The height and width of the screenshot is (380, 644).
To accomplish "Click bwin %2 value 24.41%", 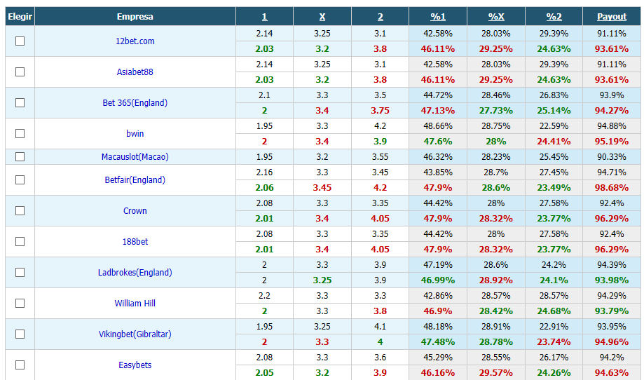I will coord(554,142).
